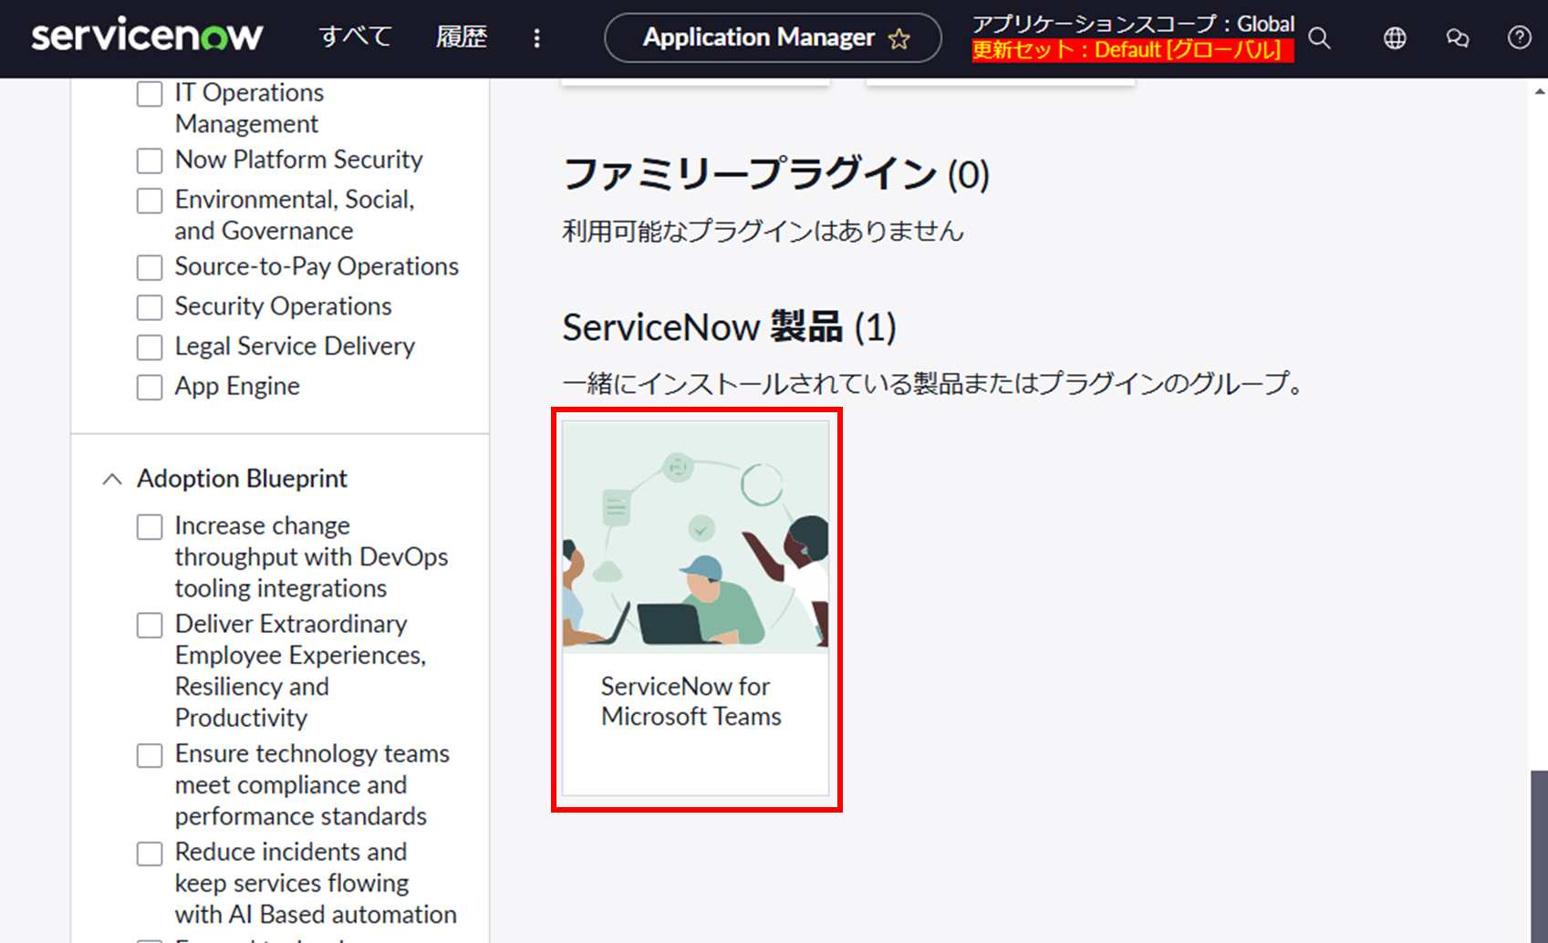
Task: Click the Adoption Blueprint heading text
Action: pos(243,479)
